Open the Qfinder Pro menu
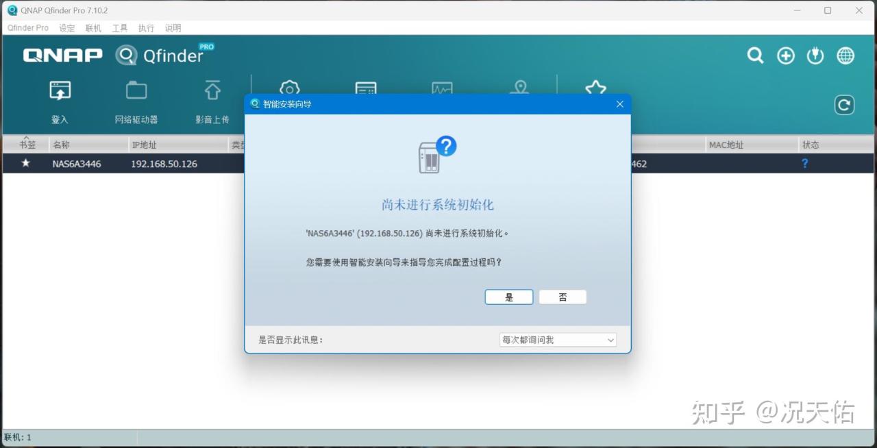 (x=28, y=28)
